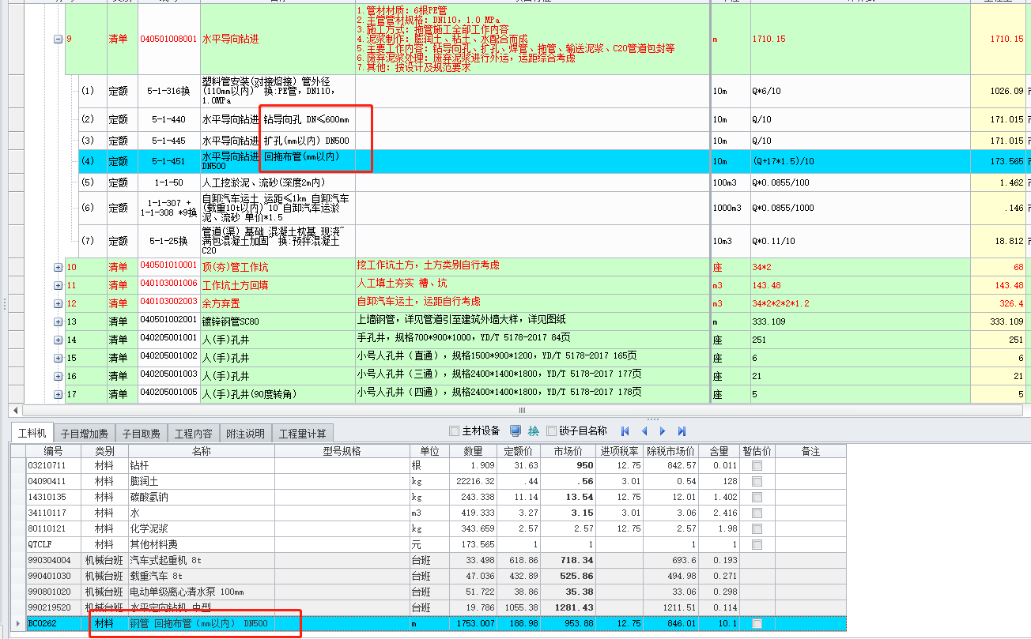
Task: Click formula cell 34*2*2*2*1.2
Action: click(859, 303)
